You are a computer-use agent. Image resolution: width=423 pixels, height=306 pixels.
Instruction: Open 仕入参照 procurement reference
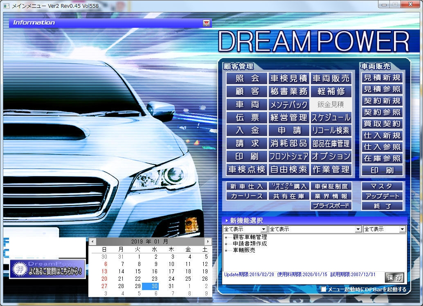click(x=382, y=147)
